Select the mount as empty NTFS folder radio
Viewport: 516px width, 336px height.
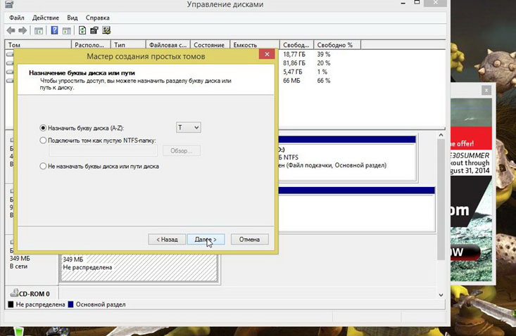43,141
